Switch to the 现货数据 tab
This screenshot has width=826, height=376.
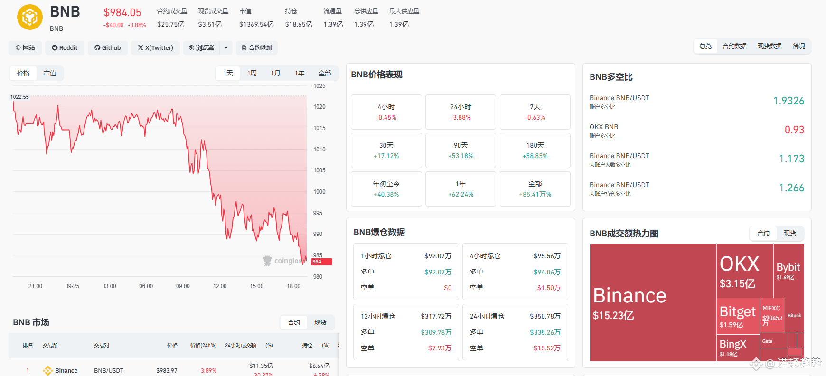click(x=770, y=46)
